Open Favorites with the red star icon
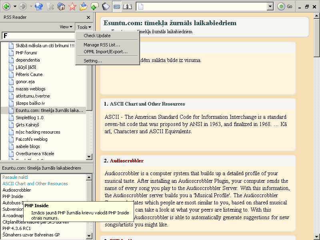The width and height of the screenshot is (320, 240). [72, 6]
